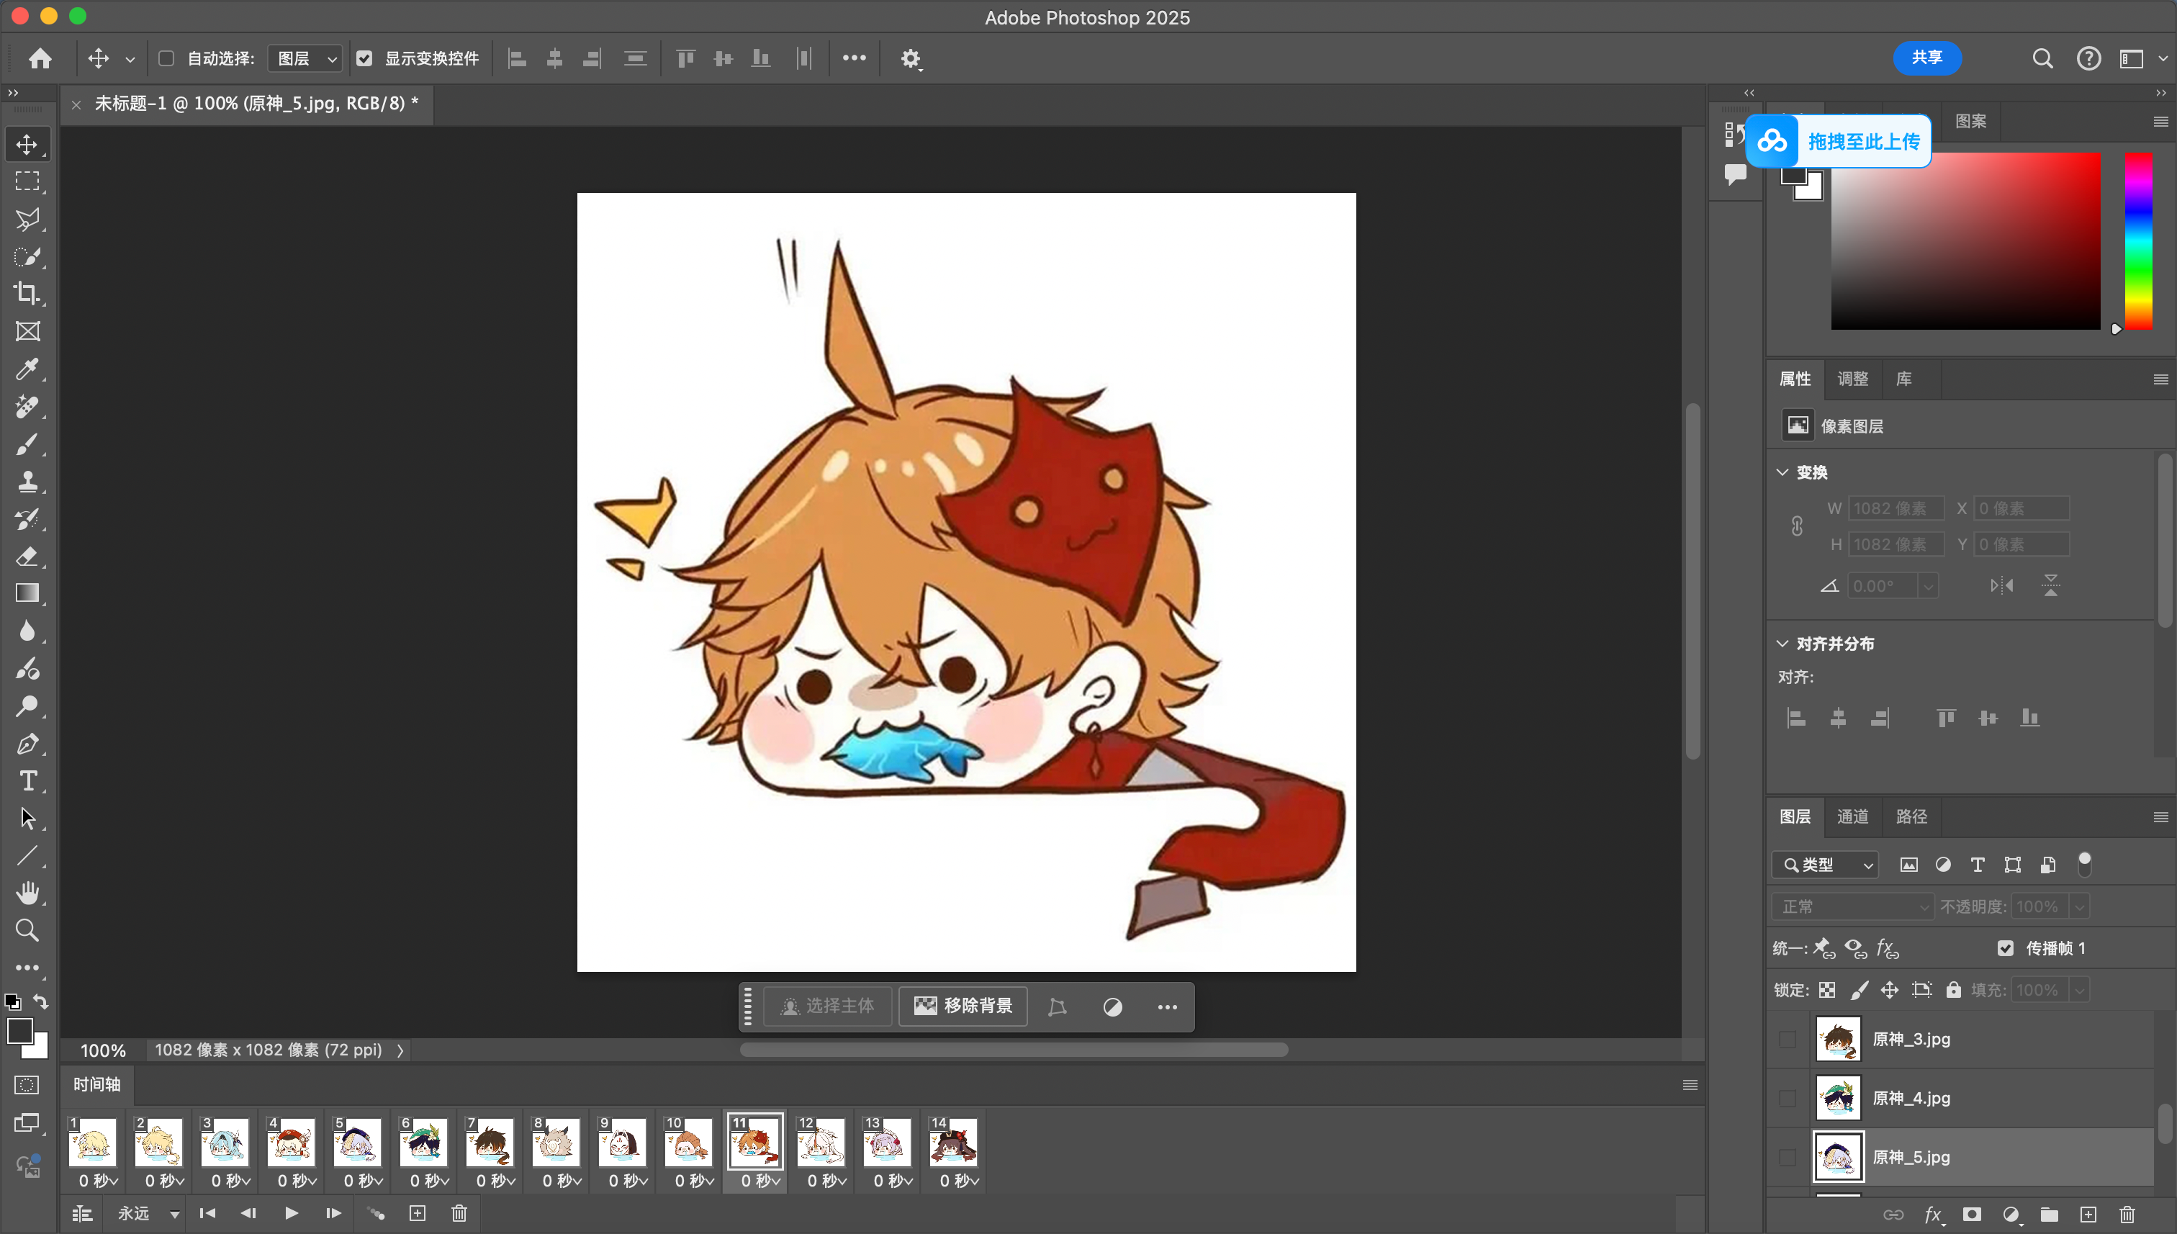Select the Spot Healing Brush tool
Screen dimensions: 2177x1234
tap(27, 407)
